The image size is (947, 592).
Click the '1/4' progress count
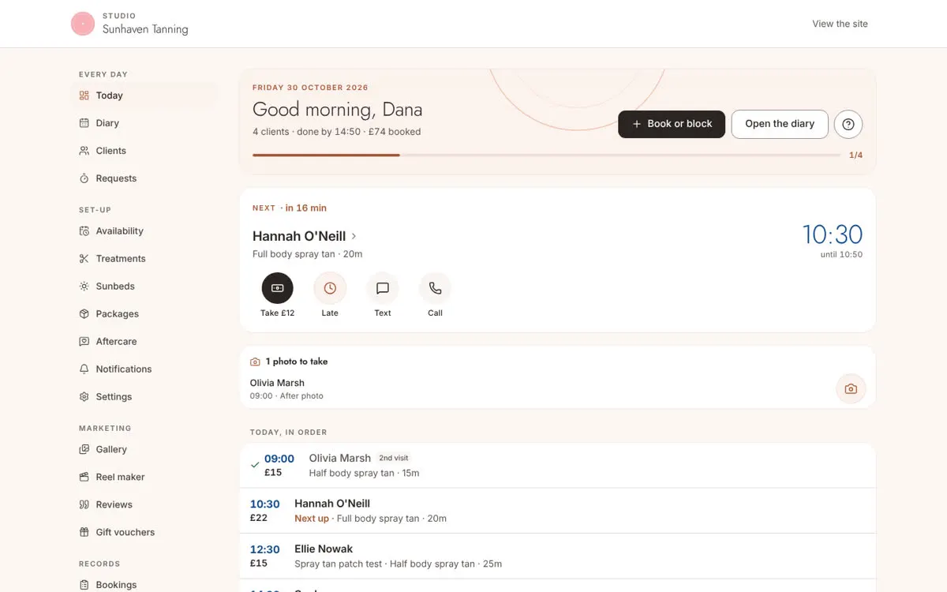point(855,155)
